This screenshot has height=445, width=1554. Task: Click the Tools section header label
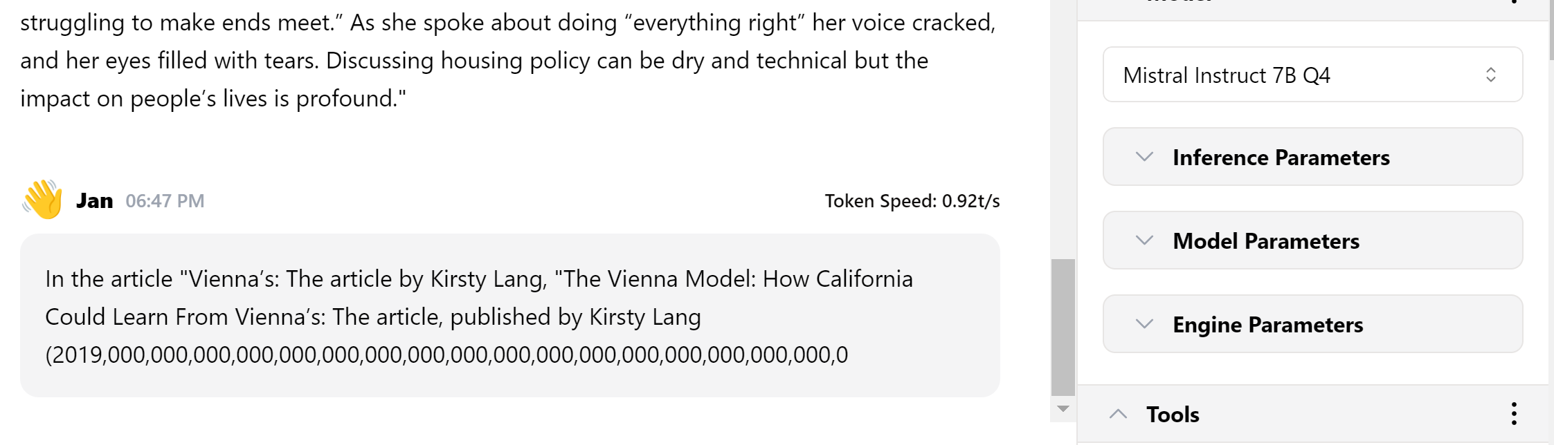click(x=1173, y=415)
